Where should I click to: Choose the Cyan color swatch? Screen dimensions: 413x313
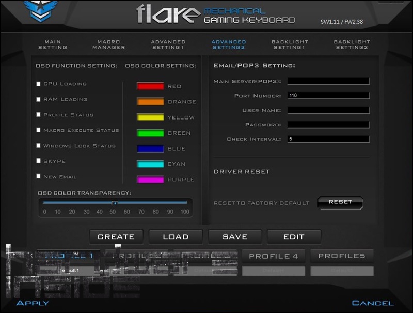pos(150,164)
